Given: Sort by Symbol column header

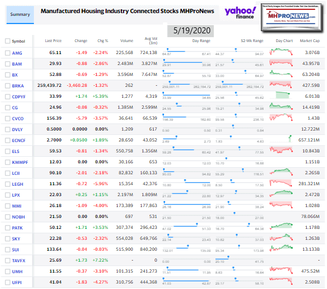Looking at the screenshot, I should click(x=19, y=42).
